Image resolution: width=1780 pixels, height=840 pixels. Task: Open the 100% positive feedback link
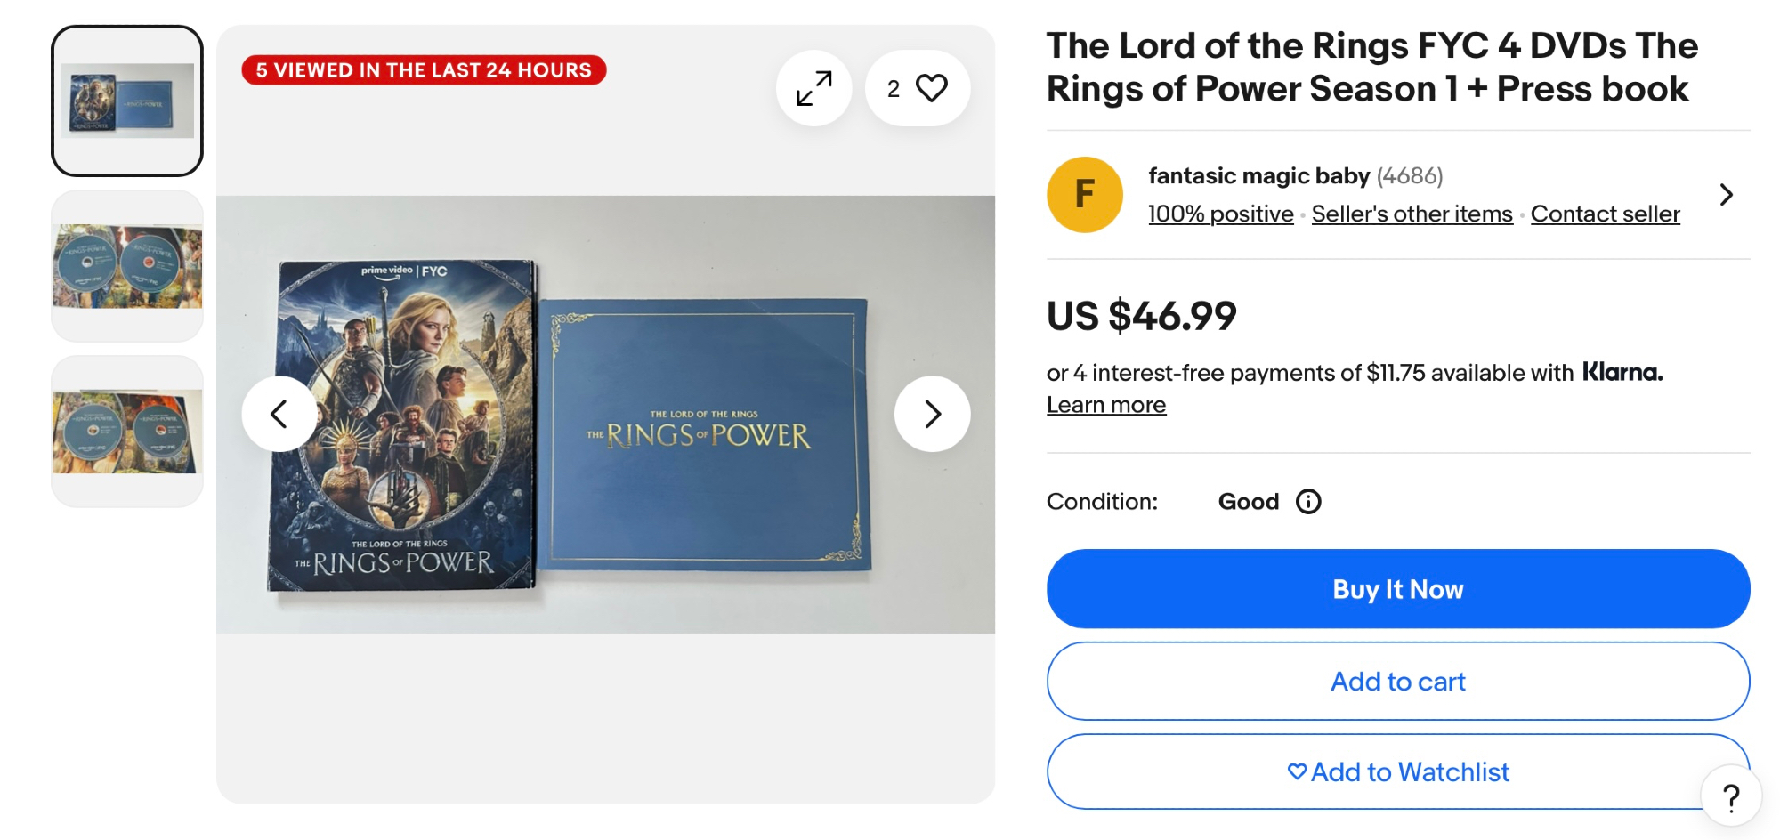point(1220,214)
